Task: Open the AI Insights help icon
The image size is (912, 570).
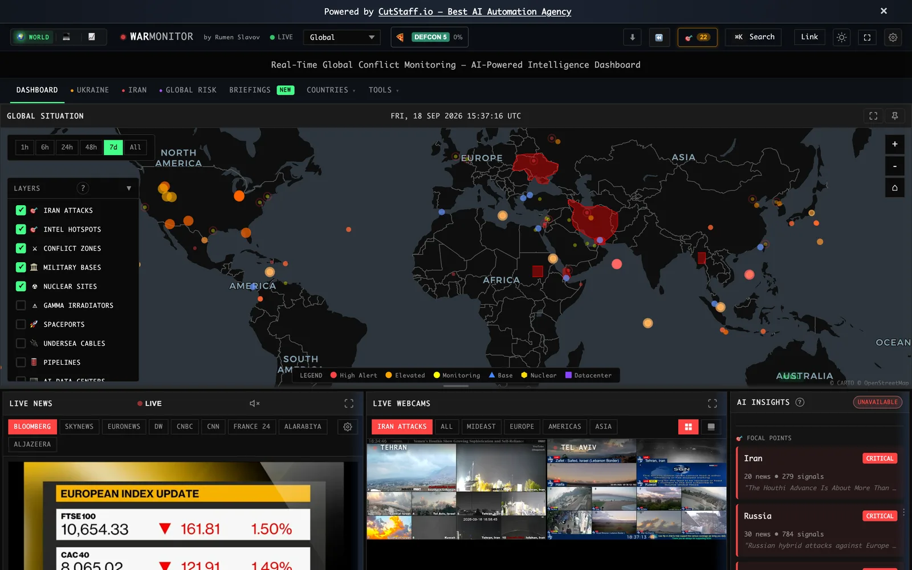Action: click(x=800, y=402)
